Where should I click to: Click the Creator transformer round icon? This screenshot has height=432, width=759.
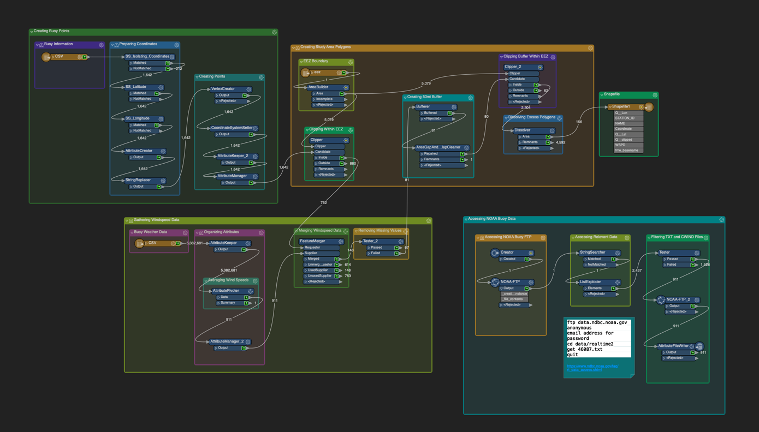[x=495, y=253]
